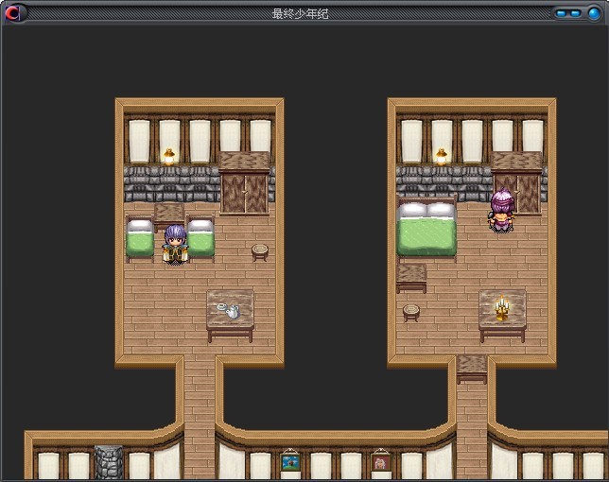Click the glowing wall lamp in the right room
The height and width of the screenshot is (482, 609).
(x=442, y=157)
